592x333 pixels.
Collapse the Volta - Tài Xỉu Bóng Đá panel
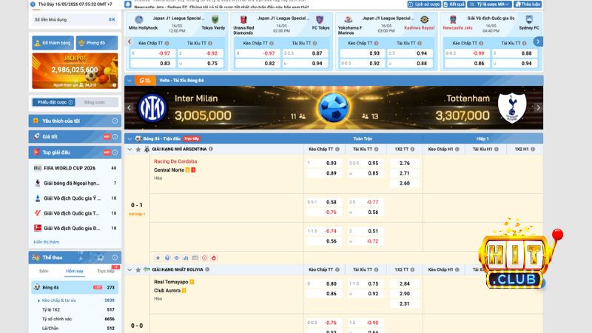(129, 81)
